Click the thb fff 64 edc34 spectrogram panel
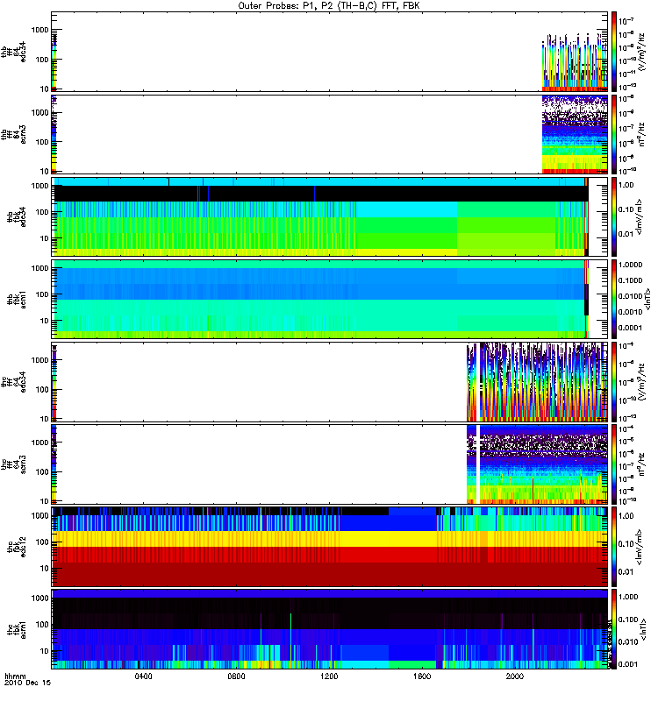This screenshot has width=658, height=701. (x=330, y=52)
